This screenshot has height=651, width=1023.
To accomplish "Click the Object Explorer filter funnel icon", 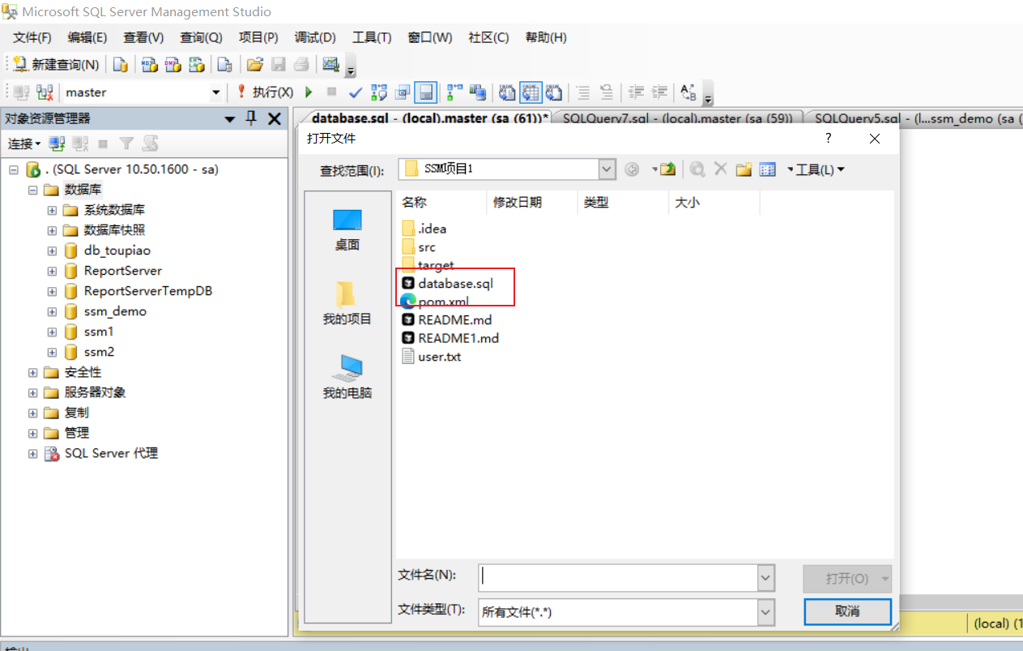I will tap(126, 143).
